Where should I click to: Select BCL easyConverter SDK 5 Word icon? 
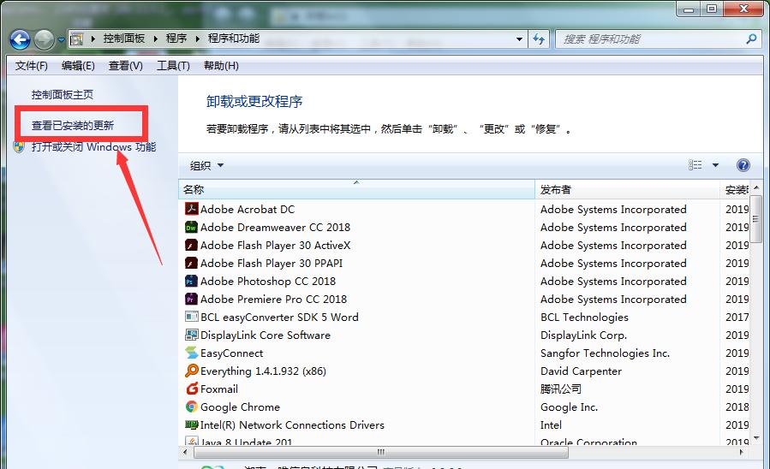tap(192, 317)
